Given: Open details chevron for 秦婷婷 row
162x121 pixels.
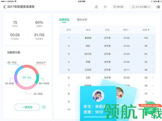Looking at the screenshot, I should pyautogui.click(x=153, y=38).
